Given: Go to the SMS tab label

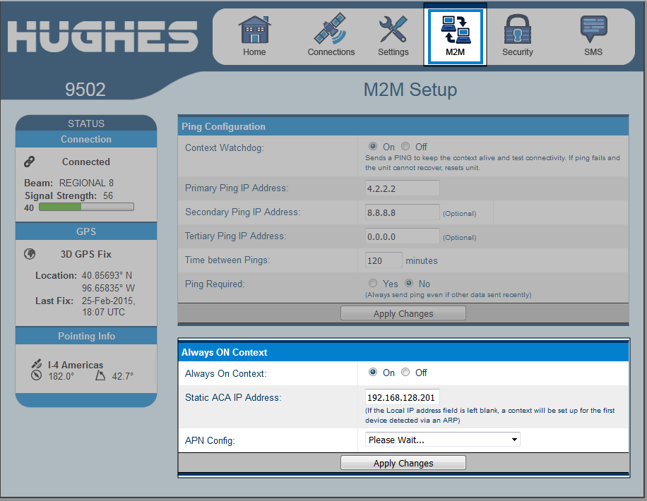Looking at the screenshot, I should [593, 52].
